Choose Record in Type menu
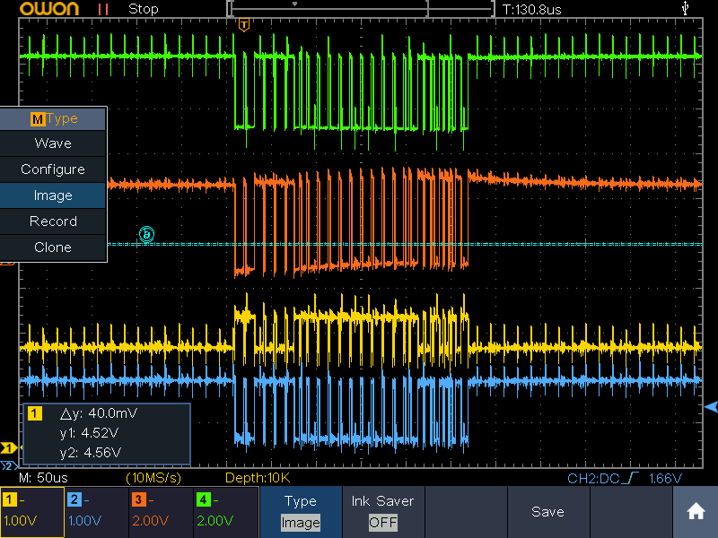The image size is (718, 538). pyautogui.click(x=53, y=221)
